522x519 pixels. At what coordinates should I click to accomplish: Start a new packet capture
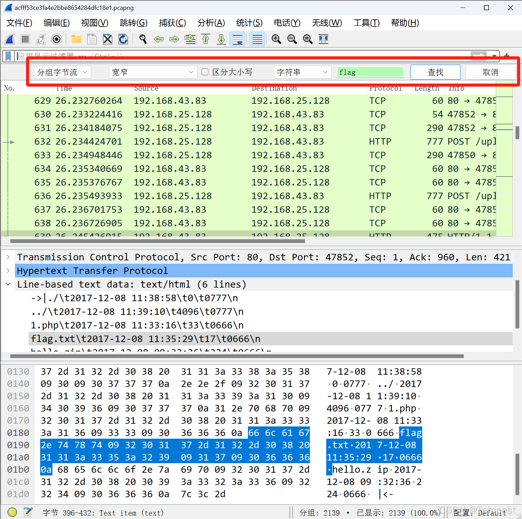point(10,39)
